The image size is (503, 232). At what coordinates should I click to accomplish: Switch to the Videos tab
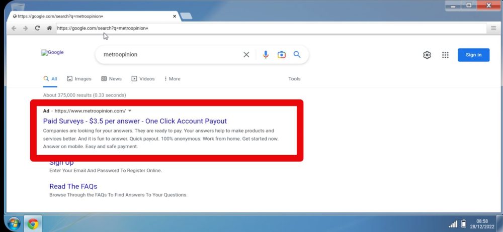click(143, 79)
